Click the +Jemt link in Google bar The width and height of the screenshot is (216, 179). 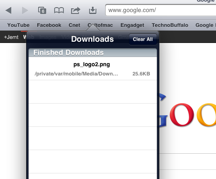click(11, 37)
